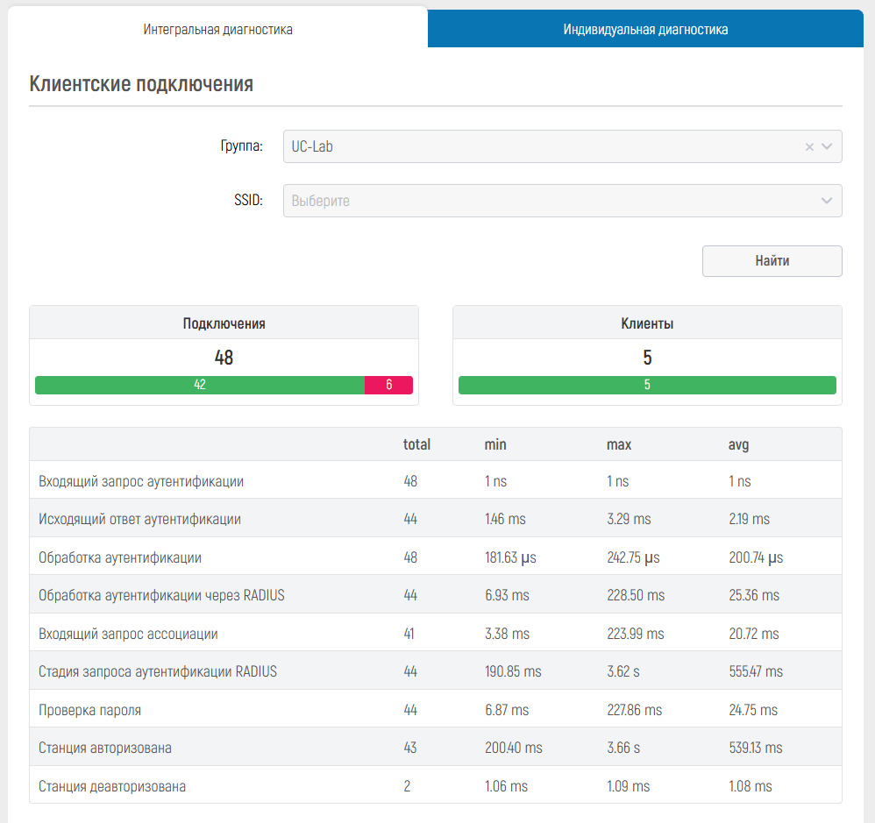875x823 pixels.
Task: Click the 'Клиентские подключения' heading
Action: (141, 83)
